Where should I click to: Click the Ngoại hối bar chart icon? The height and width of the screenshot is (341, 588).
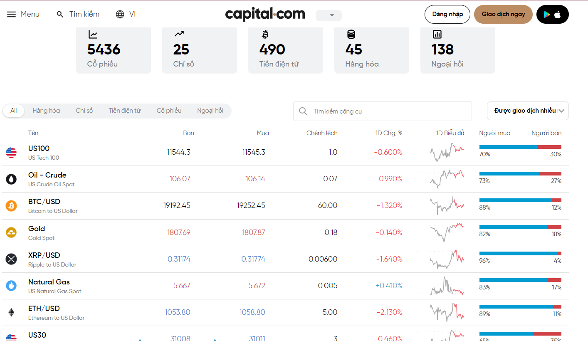tap(437, 35)
